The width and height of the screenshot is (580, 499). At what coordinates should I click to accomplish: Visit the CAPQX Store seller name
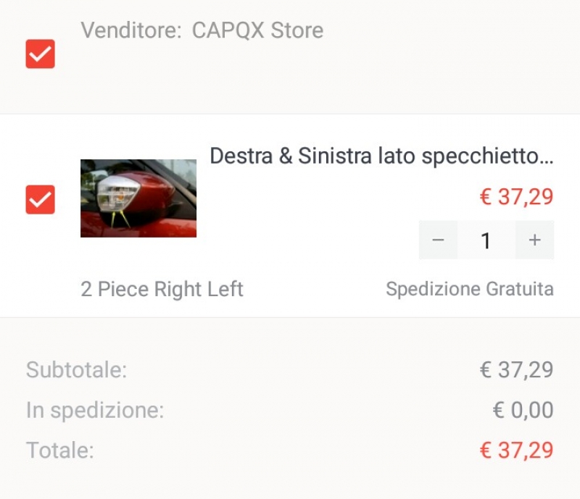(257, 30)
